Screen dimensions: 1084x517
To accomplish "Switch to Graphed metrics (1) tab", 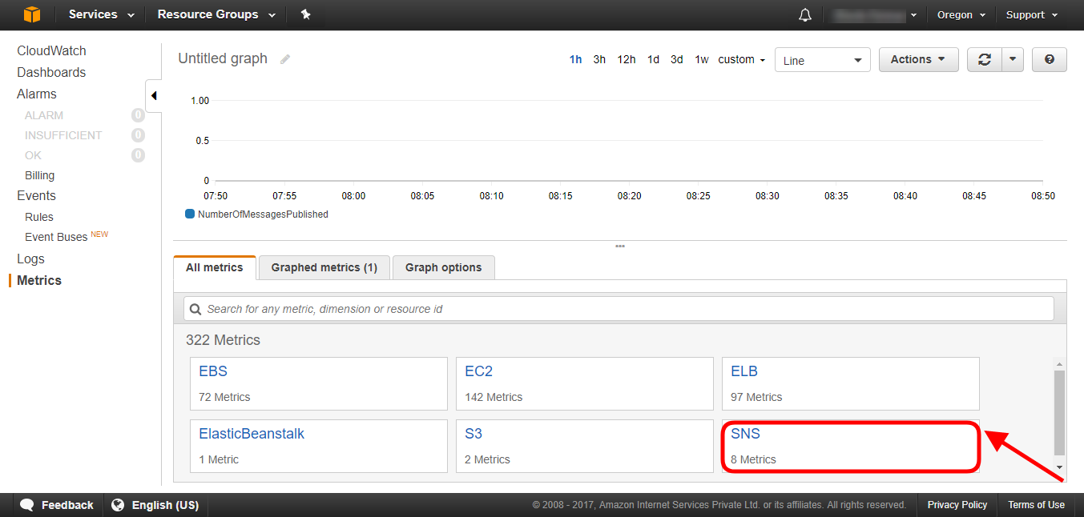I will [324, 267].
